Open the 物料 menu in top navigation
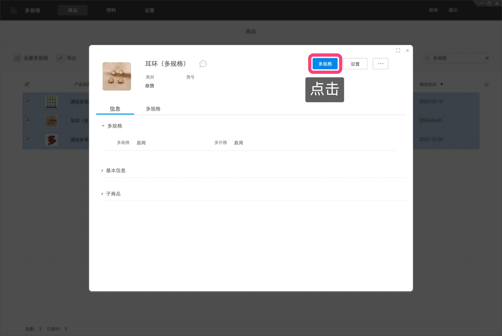The width and height of the screenshot is (502, 336). pos(111,10)
